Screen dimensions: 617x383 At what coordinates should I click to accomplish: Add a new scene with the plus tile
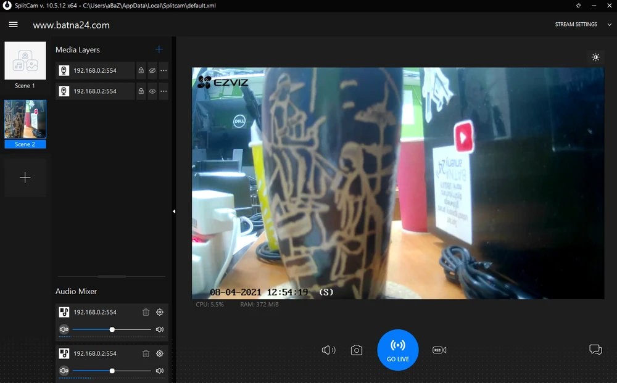coord(25,178)
